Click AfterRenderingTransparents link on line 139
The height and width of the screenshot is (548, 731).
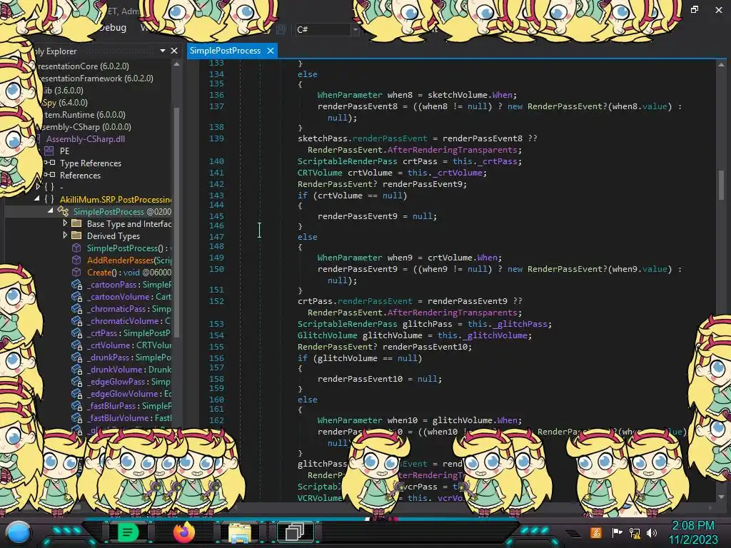pos(452,150)
